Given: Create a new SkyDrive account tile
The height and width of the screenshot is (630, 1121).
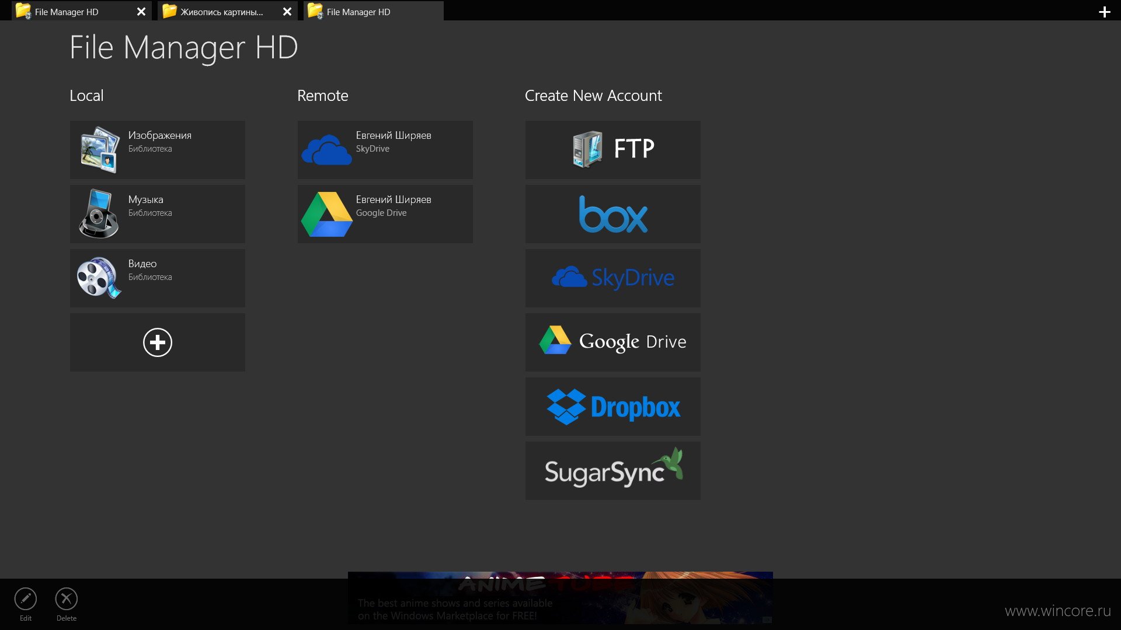Looking at the screenshot, I should [613, 278].
